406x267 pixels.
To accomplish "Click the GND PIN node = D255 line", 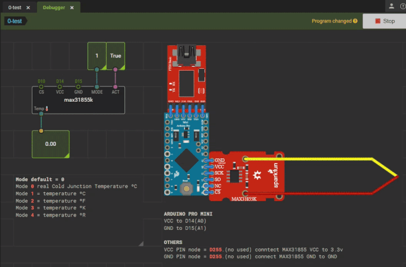I will pos(250,256).
